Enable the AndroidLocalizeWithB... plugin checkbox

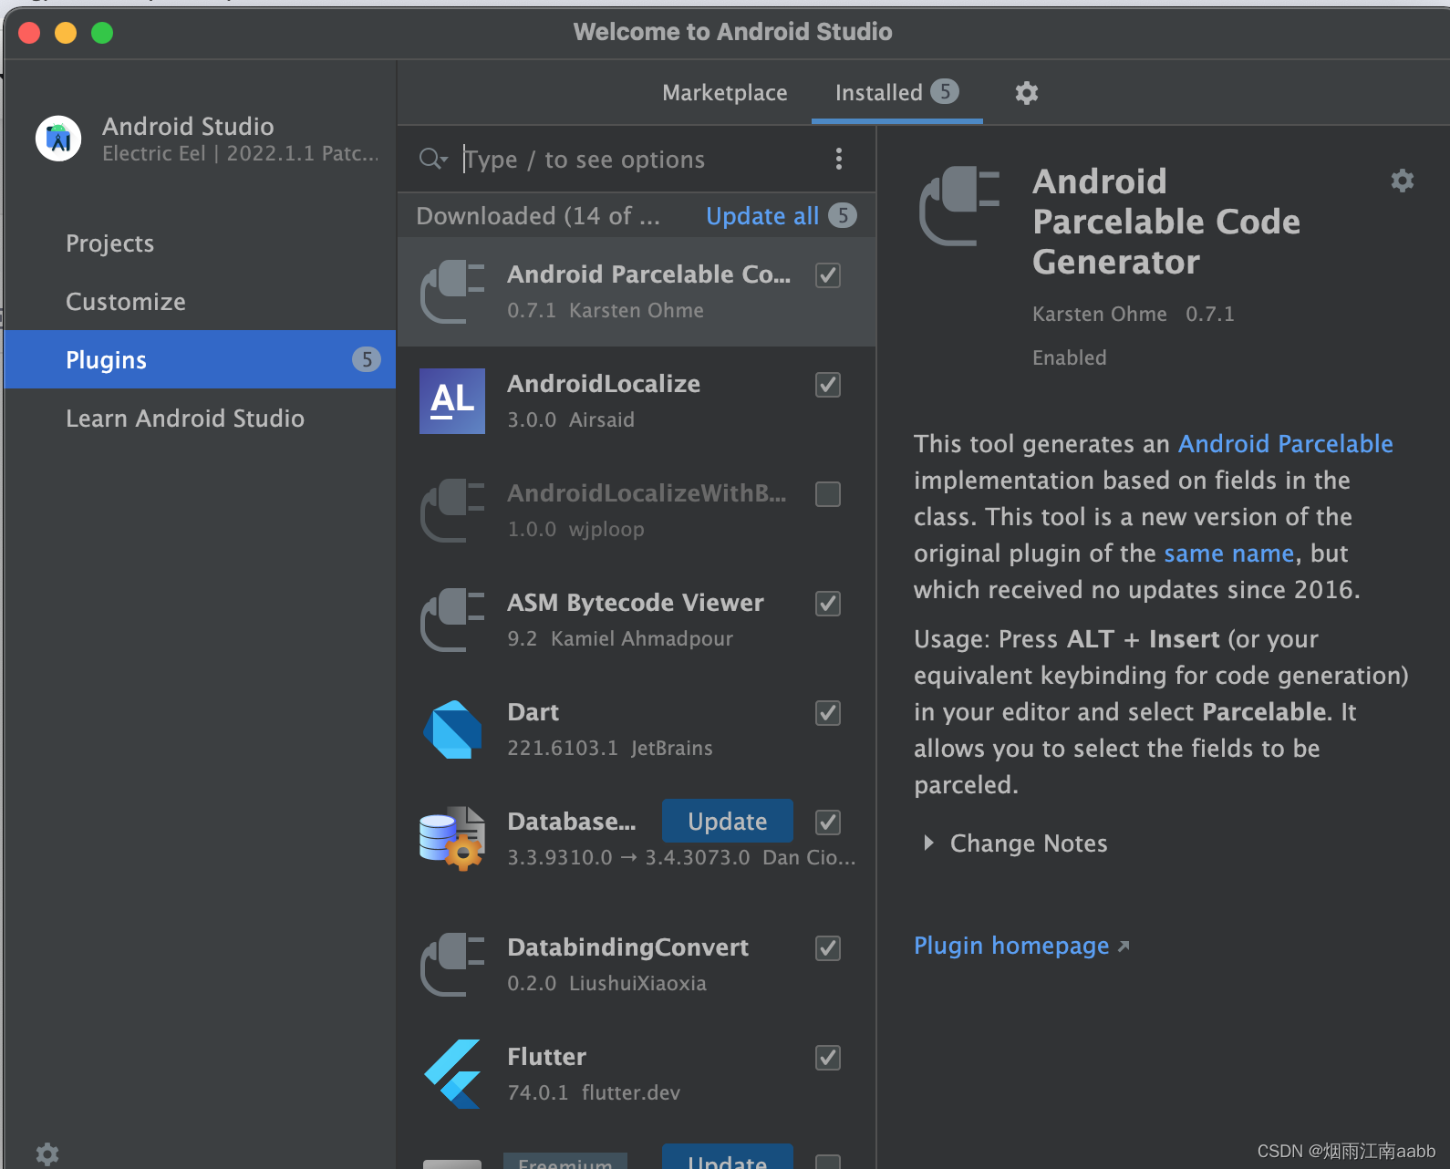click(828, 494)
